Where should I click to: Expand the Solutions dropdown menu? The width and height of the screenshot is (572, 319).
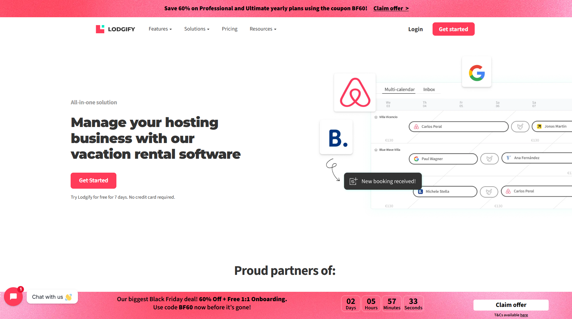pos(197,29)
